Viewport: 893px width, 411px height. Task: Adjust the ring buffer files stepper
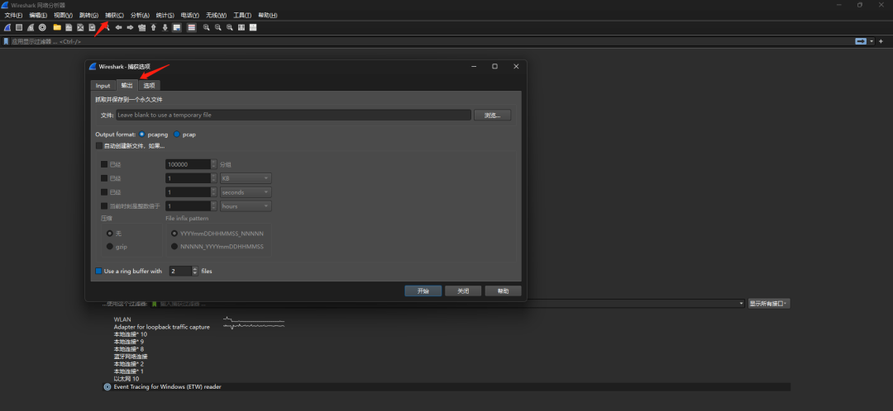pyautogui.click(x=195, y=272)
